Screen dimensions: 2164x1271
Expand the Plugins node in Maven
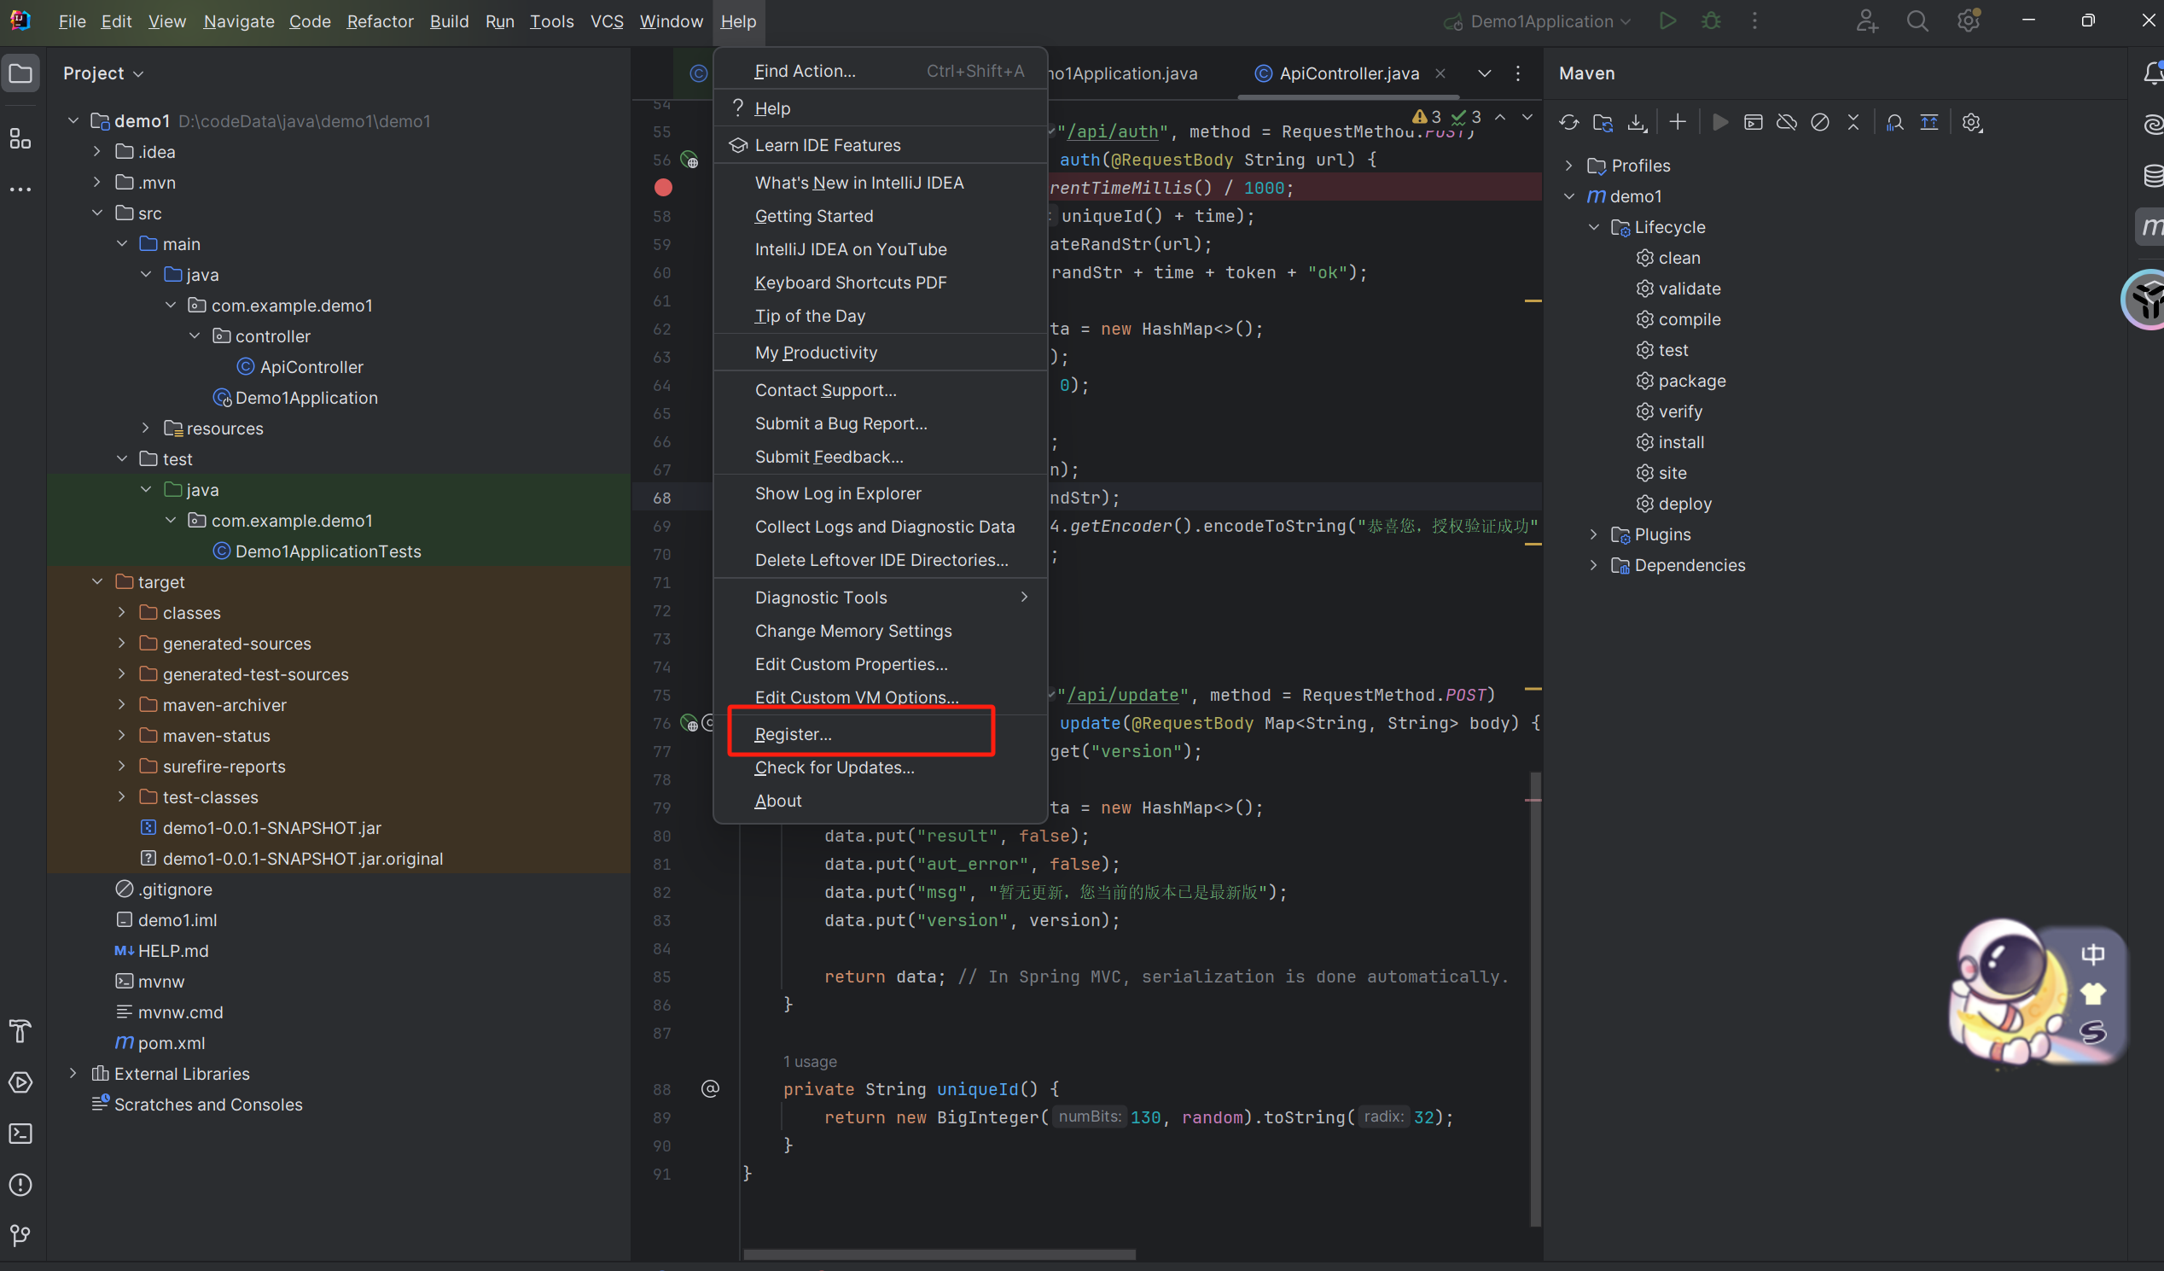(1594, 534)
